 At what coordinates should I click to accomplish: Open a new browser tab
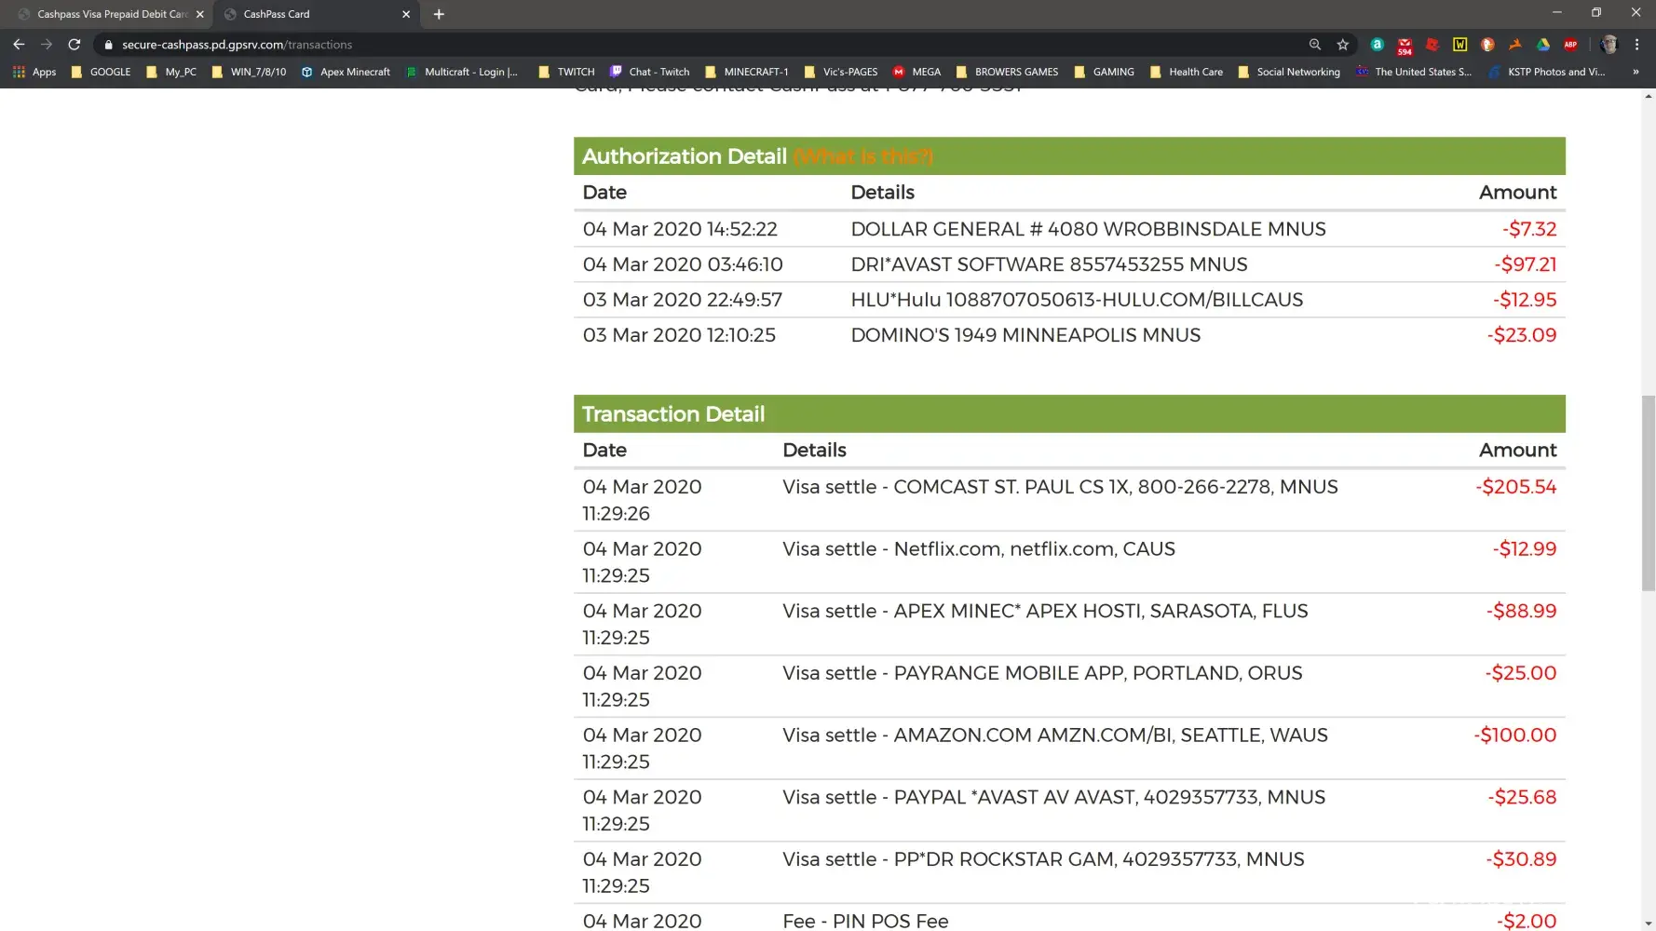coord(439,14)
